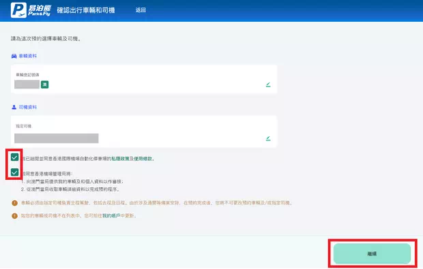Click the Park & Fly logo
This screenshot has height=269, width=423.
click(31, 10)
